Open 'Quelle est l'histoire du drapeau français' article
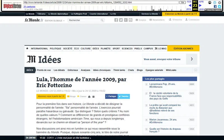Image resolution: width=224 pixels, height=140 pixels. [x=165, y=130]
